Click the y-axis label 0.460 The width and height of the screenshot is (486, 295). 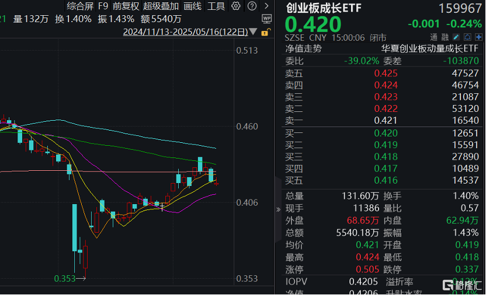(x=247, y=127)
